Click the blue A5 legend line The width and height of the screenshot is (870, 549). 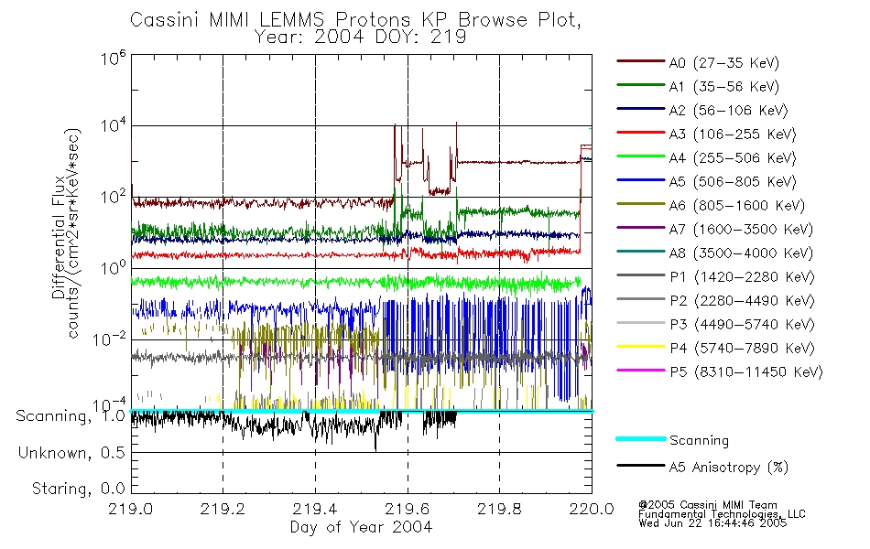point(641,180)
